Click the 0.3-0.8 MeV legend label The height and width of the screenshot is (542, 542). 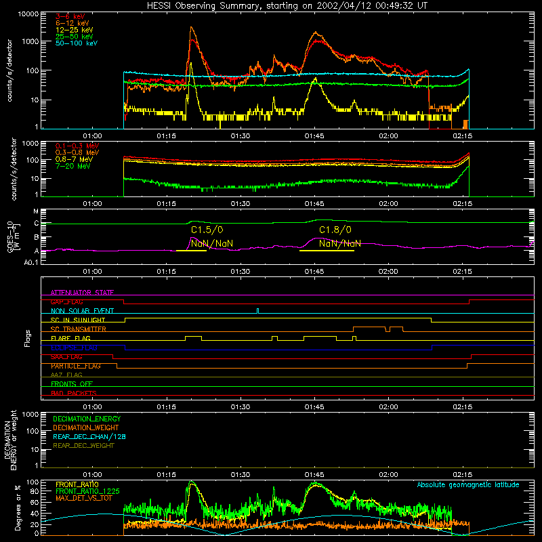(77, 152)
